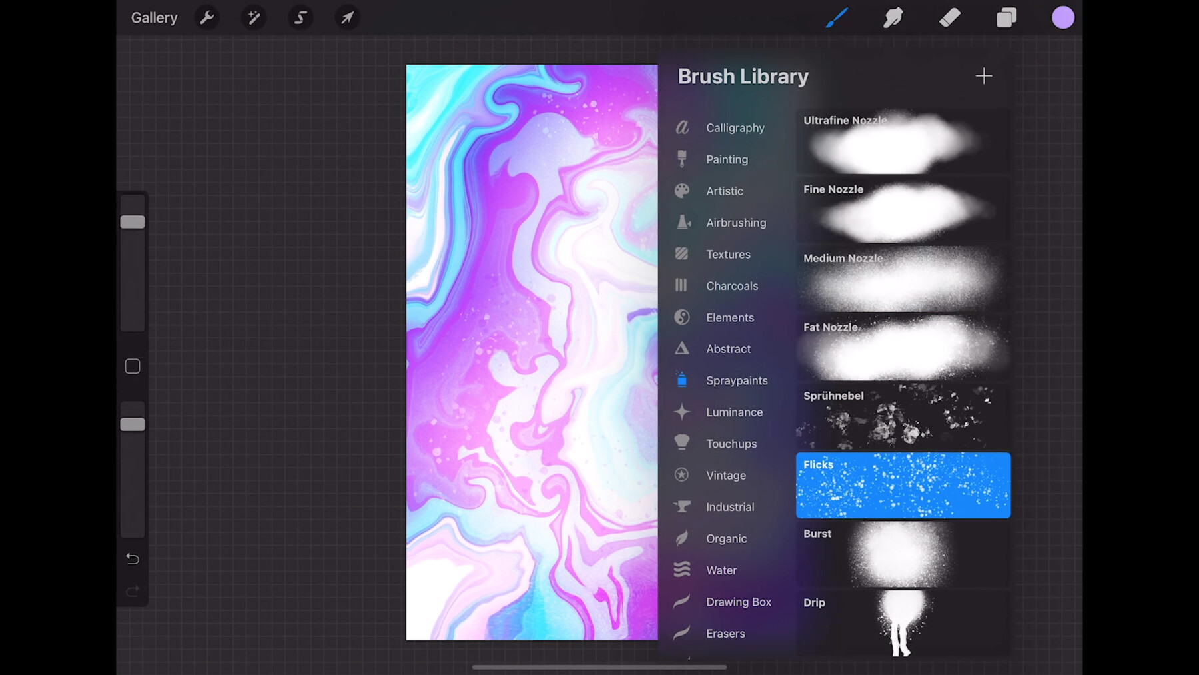Select the Adjustments magic wand icon
Image resolution: width=1199 pixels, height=675 pixels.
254,18
